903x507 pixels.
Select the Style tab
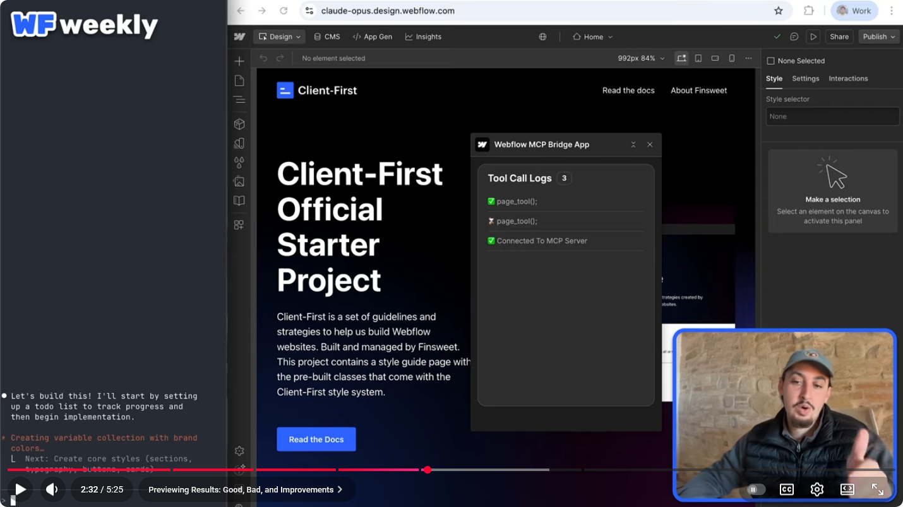tap(774, 79)
